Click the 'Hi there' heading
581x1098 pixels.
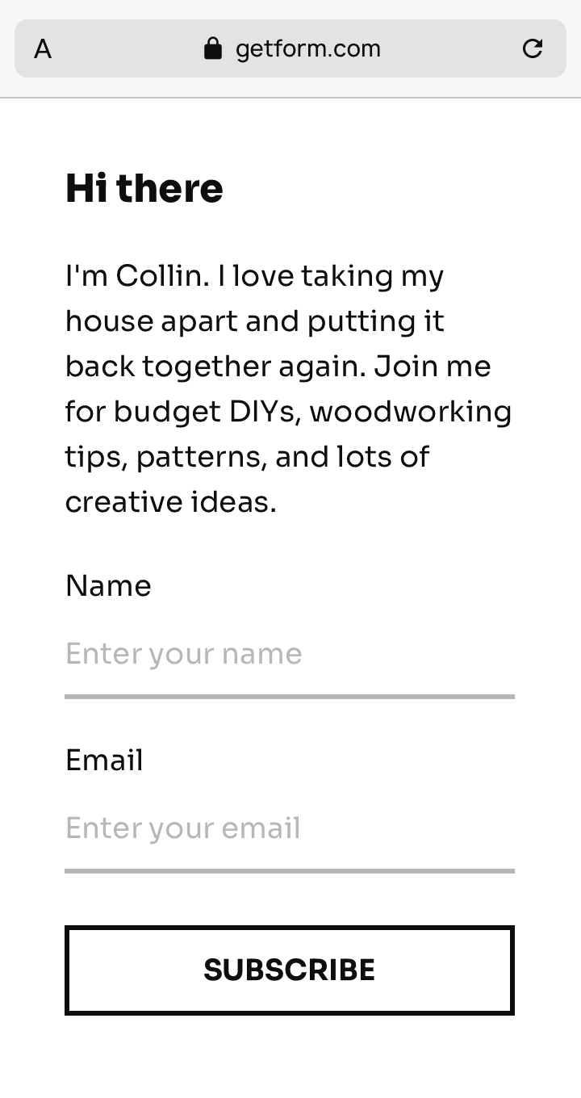click(144, 188)
